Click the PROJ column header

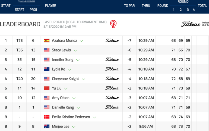[33, 10]
